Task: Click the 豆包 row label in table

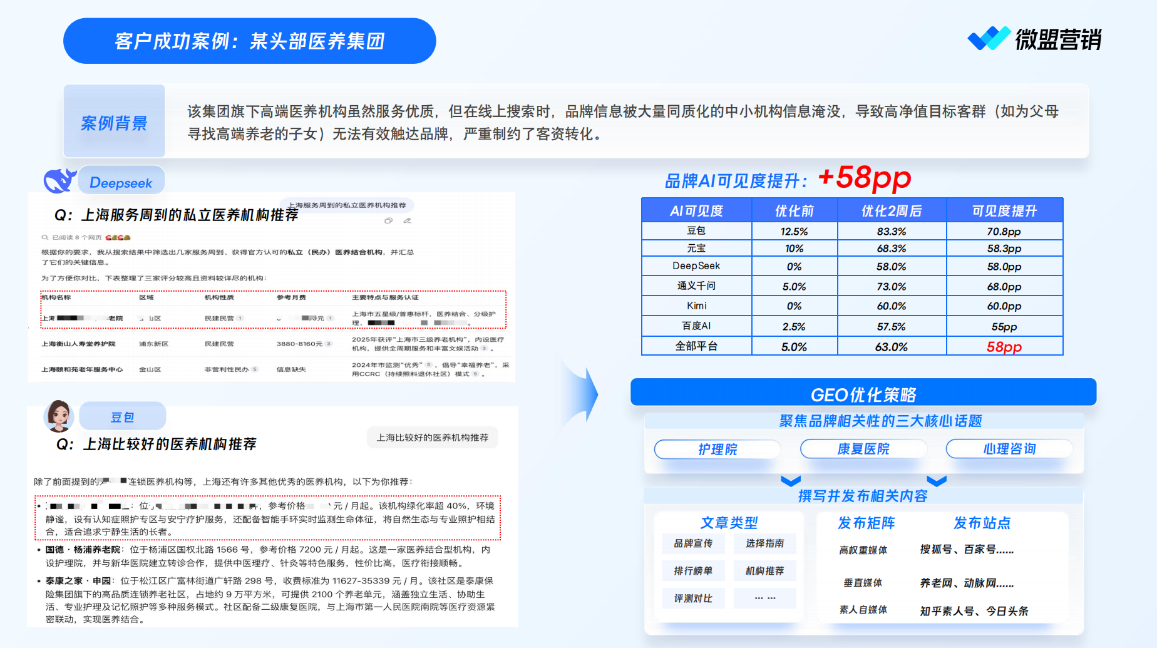Action: (696, 231)
